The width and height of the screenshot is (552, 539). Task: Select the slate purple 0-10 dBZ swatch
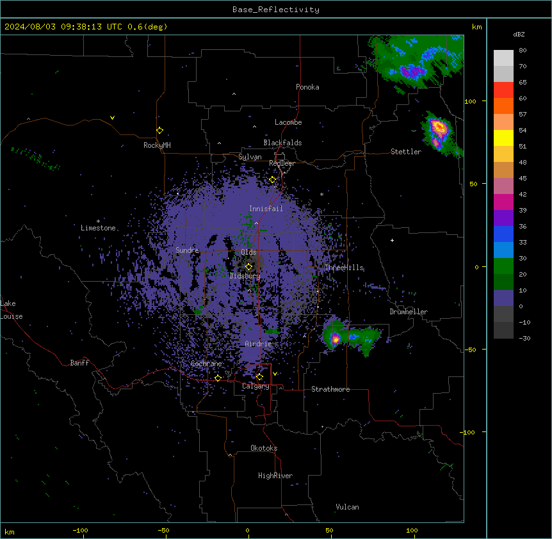pos(503,298)
